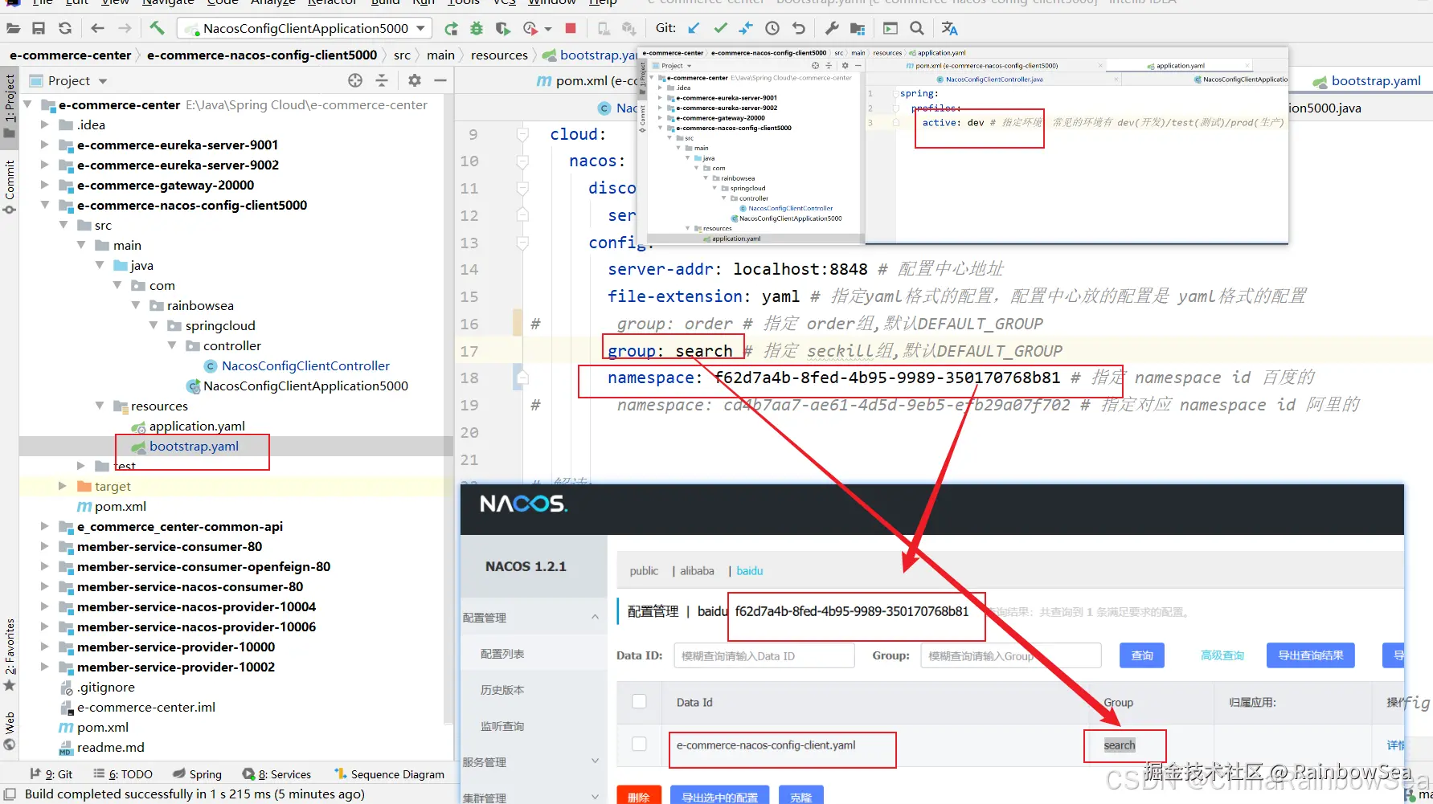
Task: Select application.yaml in project tree
Action: 197,426
